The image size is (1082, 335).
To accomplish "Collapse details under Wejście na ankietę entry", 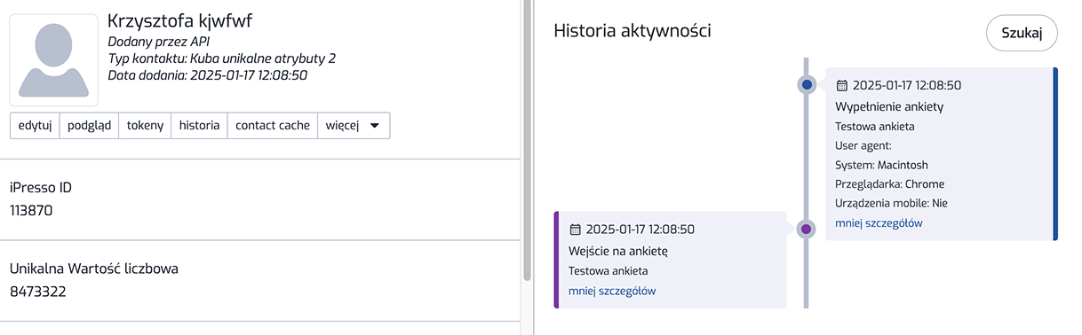I will (612, 291).
